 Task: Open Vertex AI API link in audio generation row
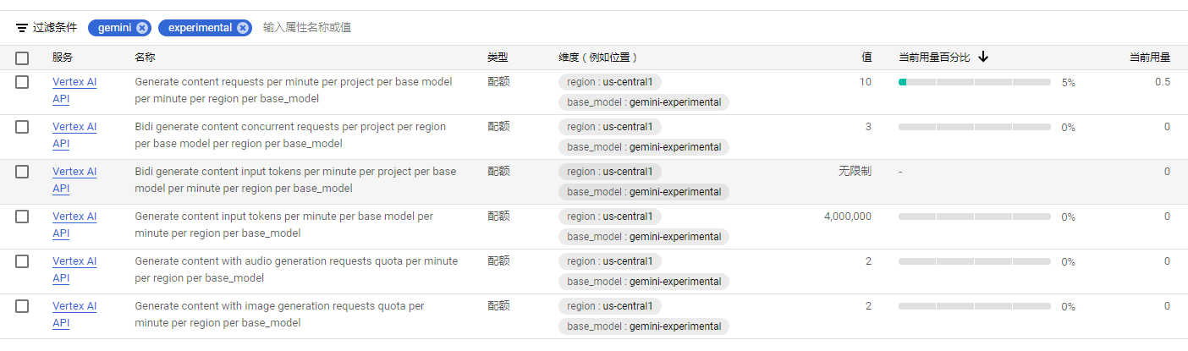pos(74,269)
